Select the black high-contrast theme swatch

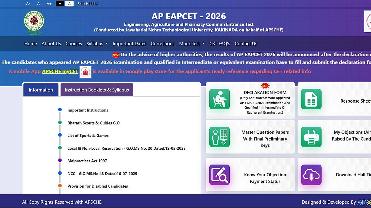point(60,4)
